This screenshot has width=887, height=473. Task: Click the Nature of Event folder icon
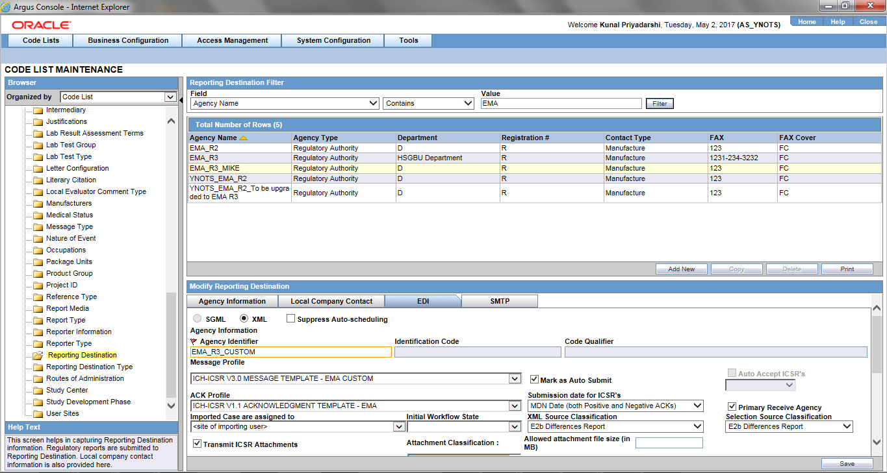[x=38, y=239]
